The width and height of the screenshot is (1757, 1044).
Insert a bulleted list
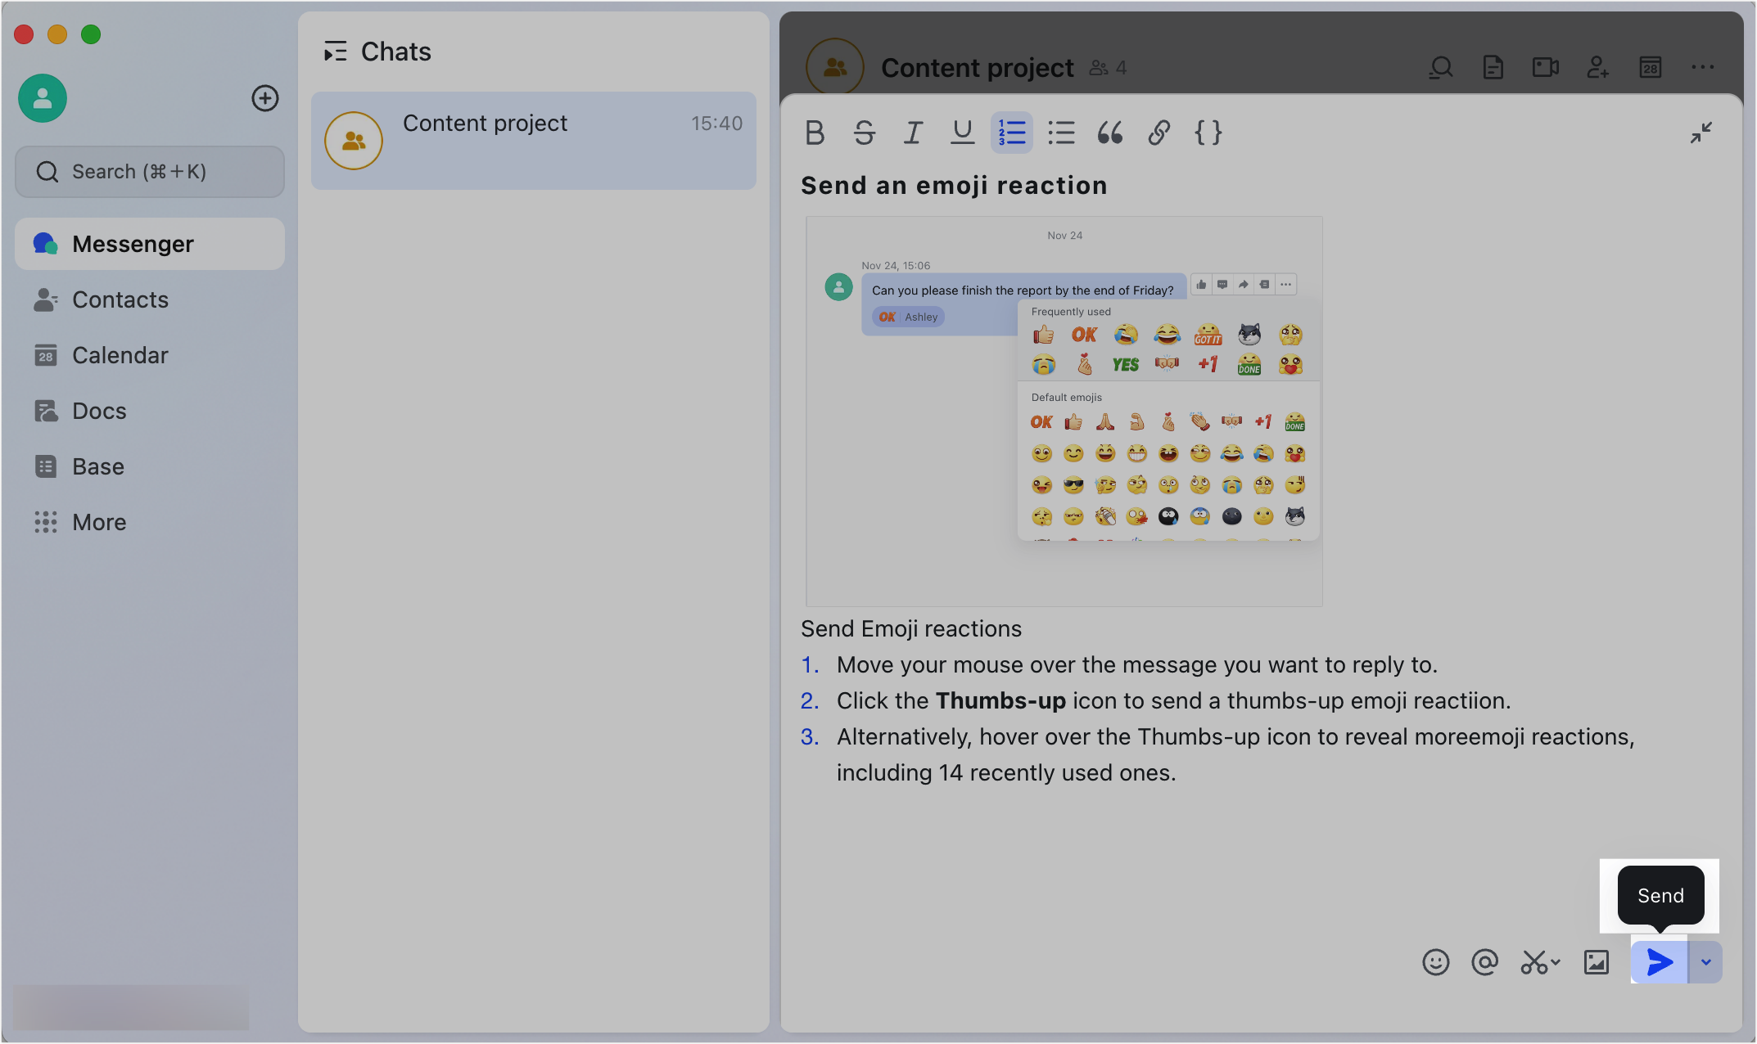coord(1061,133)
